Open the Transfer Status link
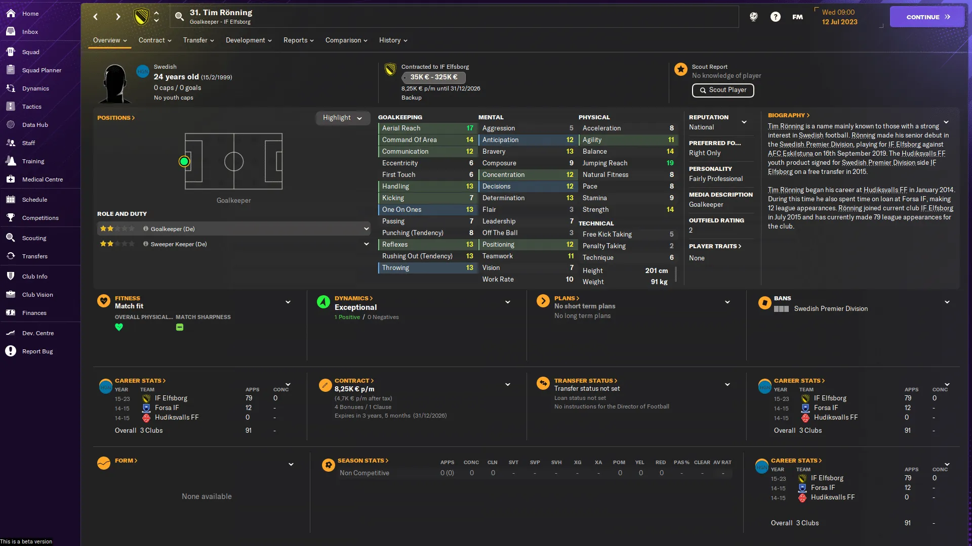The width and height of the screenshot is (972, 546). click(586, 381)
